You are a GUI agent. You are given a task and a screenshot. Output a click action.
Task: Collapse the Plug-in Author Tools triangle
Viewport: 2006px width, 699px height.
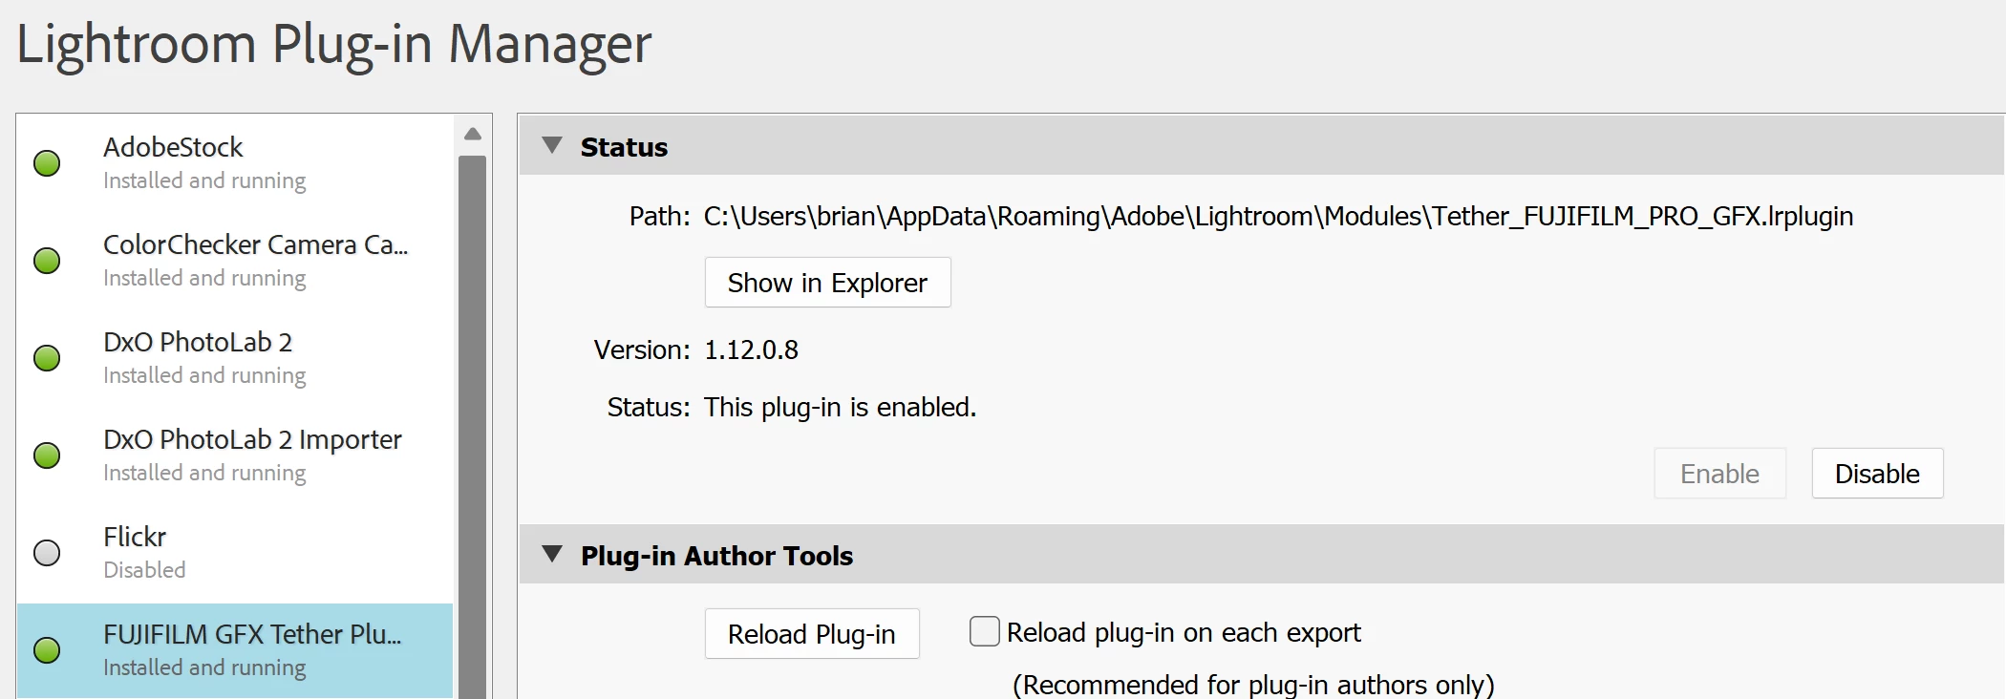click(x=552, y=554)
